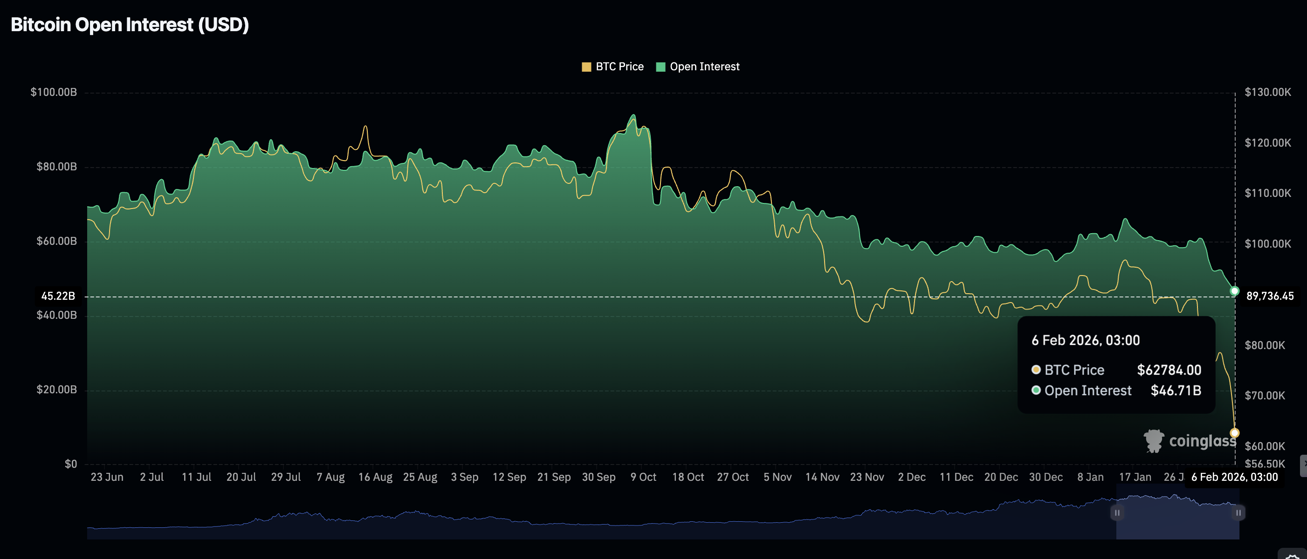Click the Open Interest legend label
The height and width of the screenshot is (559, 1307).
[x=704, y=67]
